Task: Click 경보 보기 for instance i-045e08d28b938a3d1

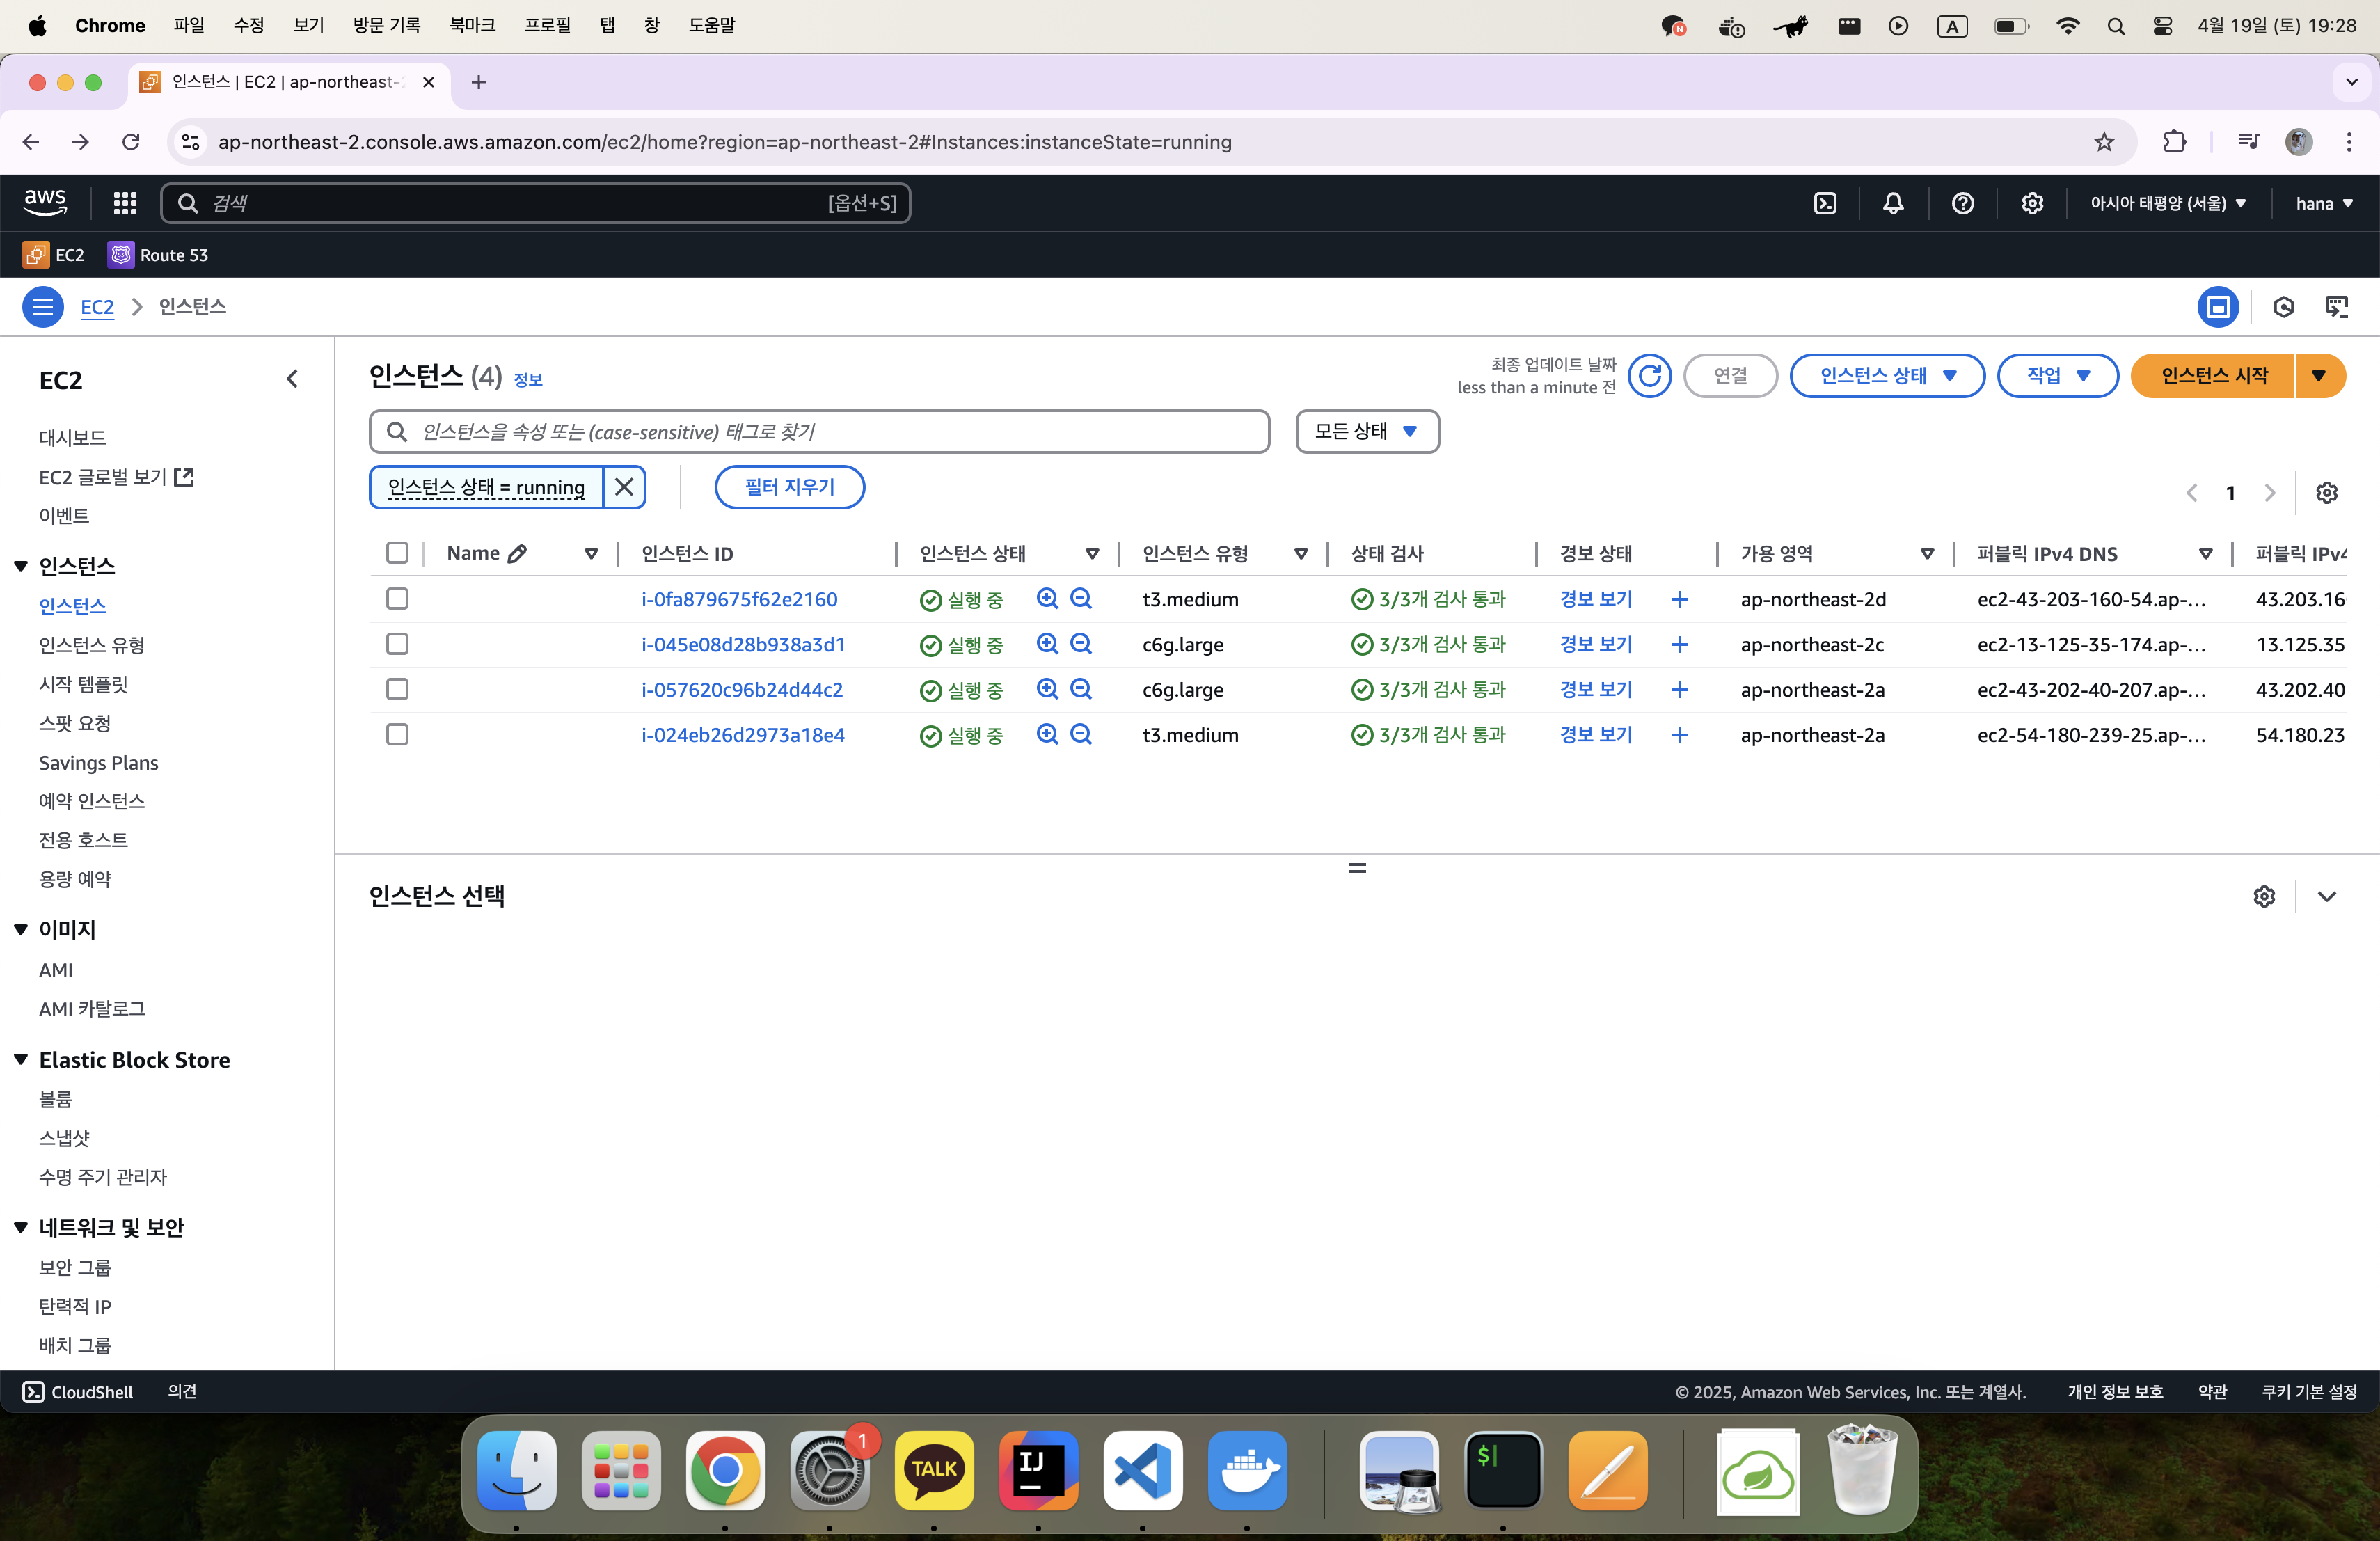Action: tap(1596, 645)
